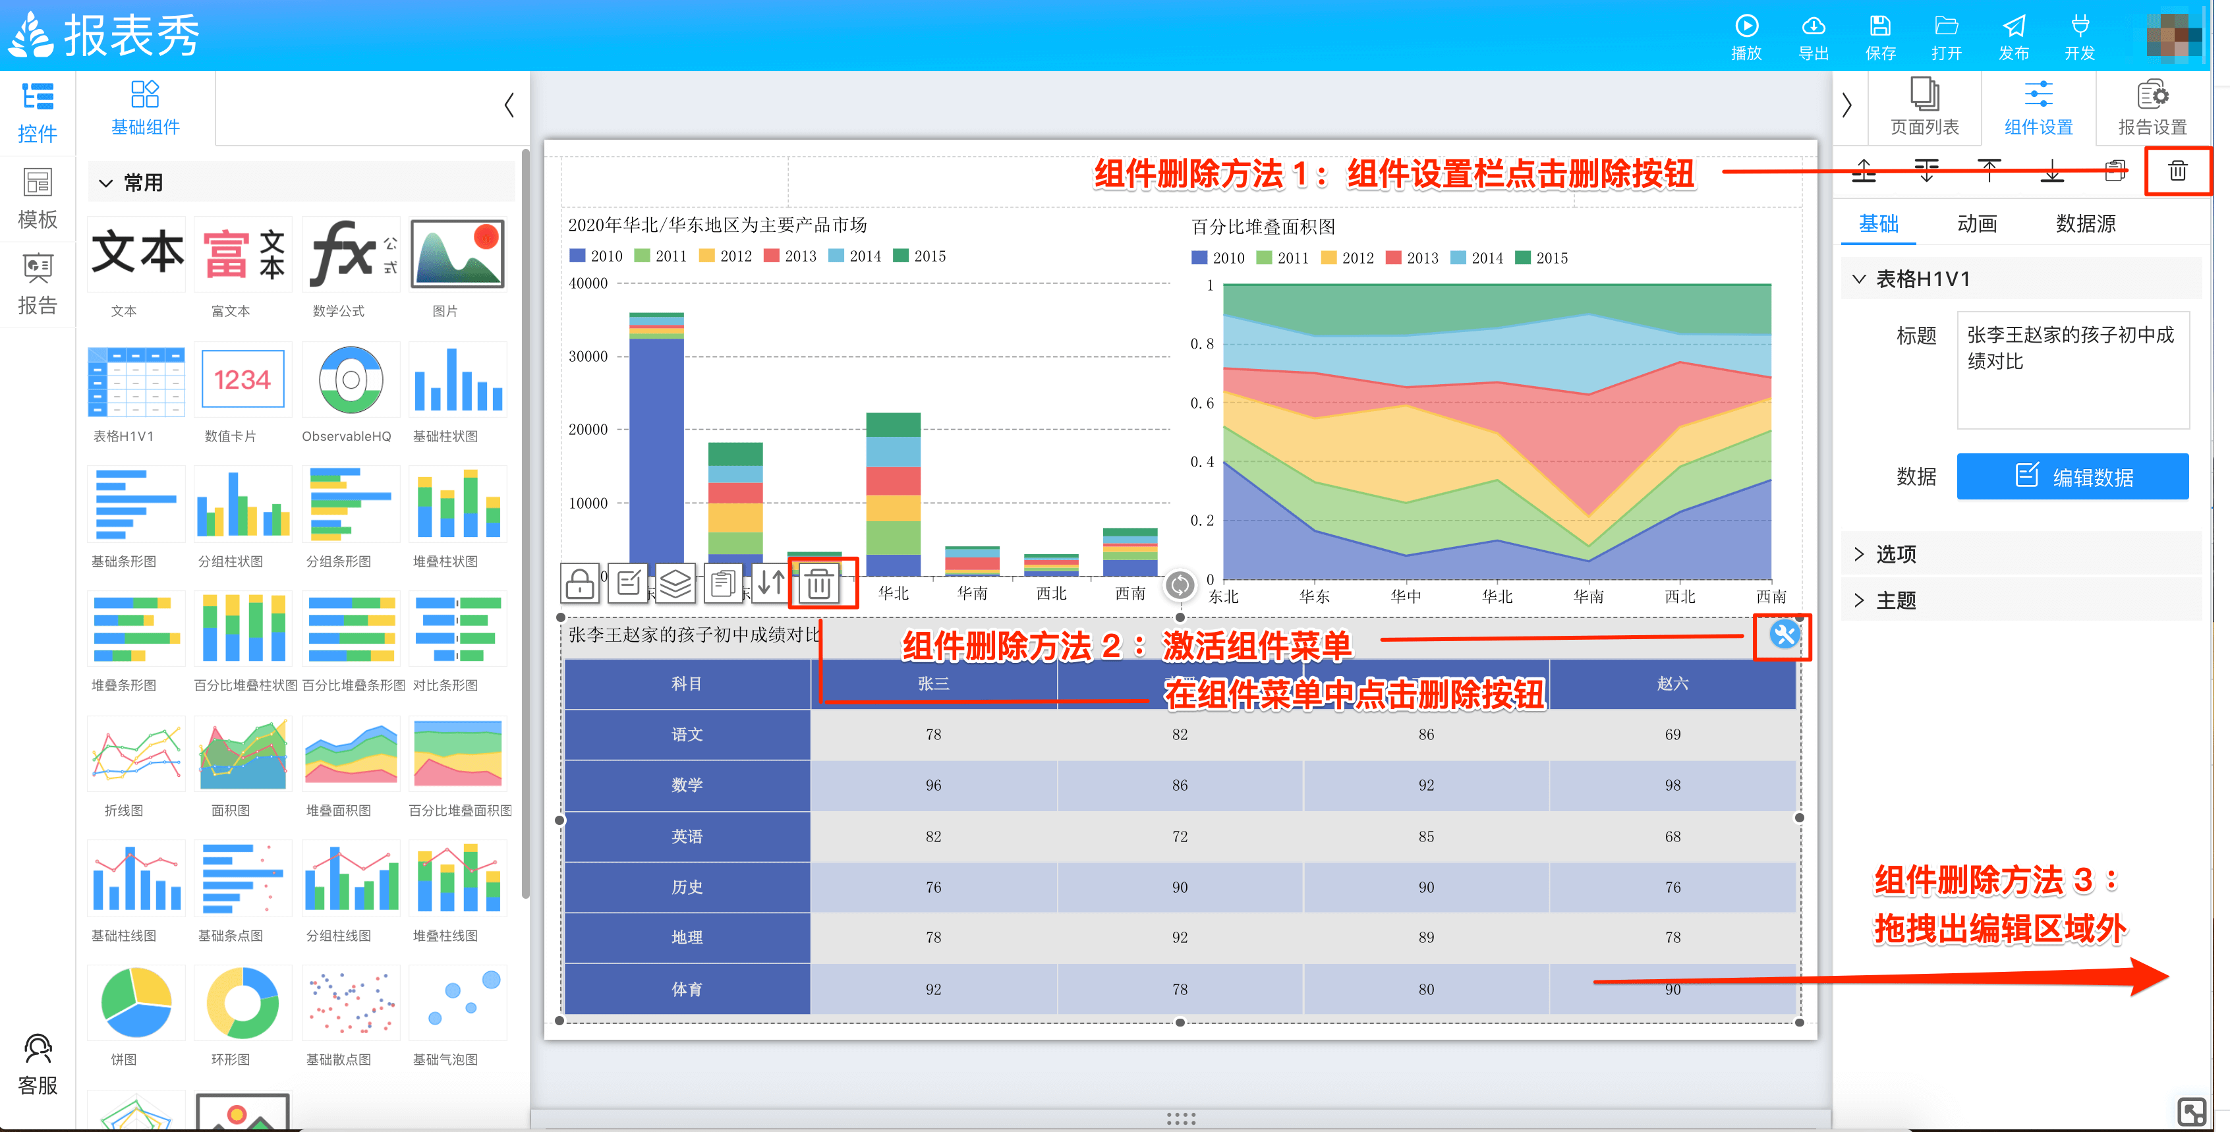The image size is (2230, 1132).
Task: Click the copy component icon in settings bar
Action: coord(2115,171)
